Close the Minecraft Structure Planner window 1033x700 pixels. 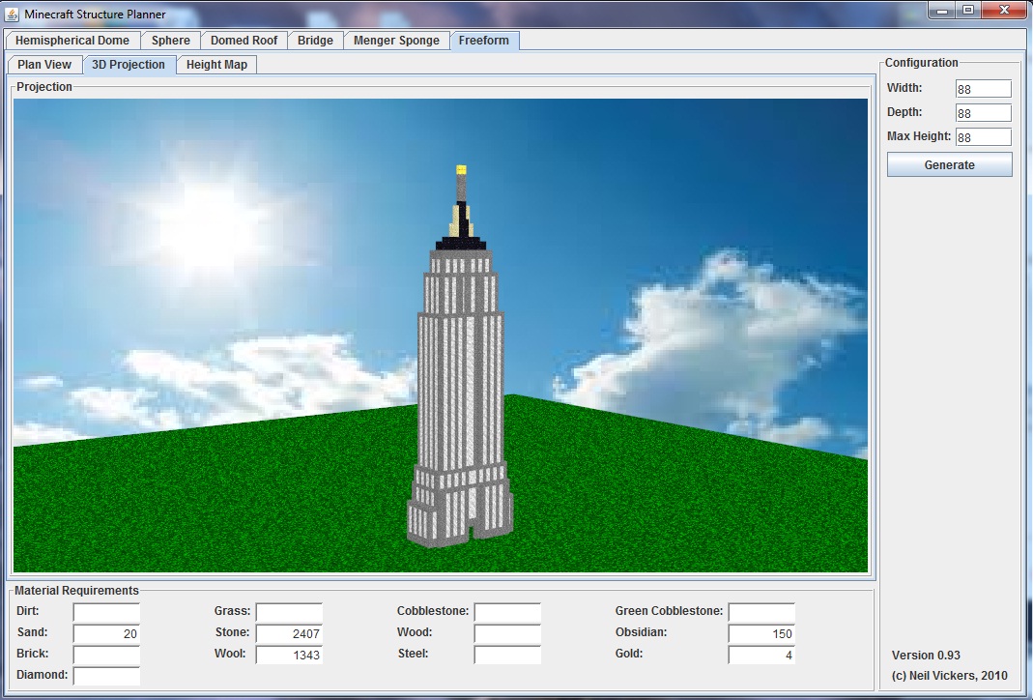point(1004,10)
